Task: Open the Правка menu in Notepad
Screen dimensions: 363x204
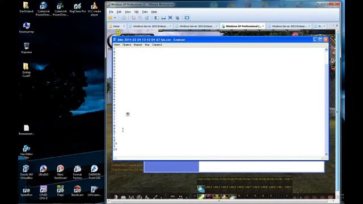Action: point(126,45)
